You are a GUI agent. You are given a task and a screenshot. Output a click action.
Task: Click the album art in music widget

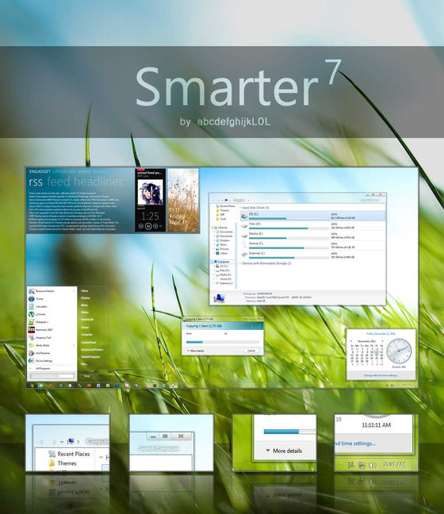150,193
